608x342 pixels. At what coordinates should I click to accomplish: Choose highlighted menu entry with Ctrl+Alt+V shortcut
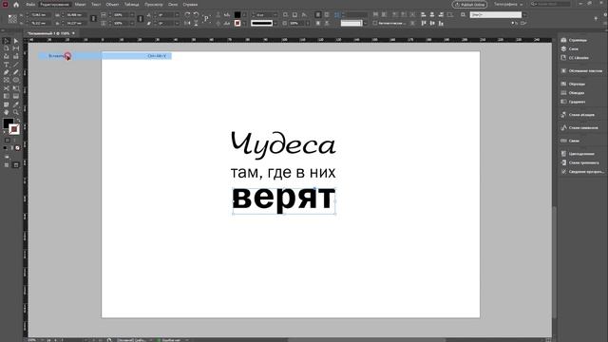coord(104,56)
